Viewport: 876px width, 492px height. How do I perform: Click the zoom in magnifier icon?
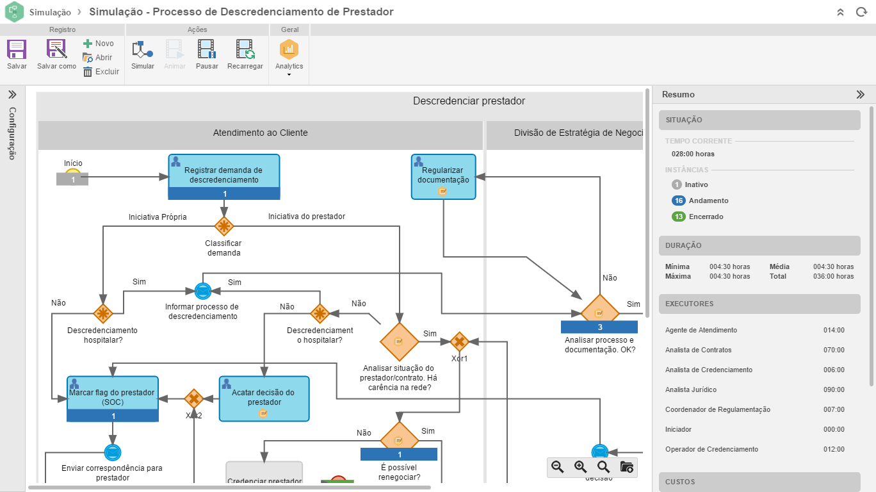point(581,468)
